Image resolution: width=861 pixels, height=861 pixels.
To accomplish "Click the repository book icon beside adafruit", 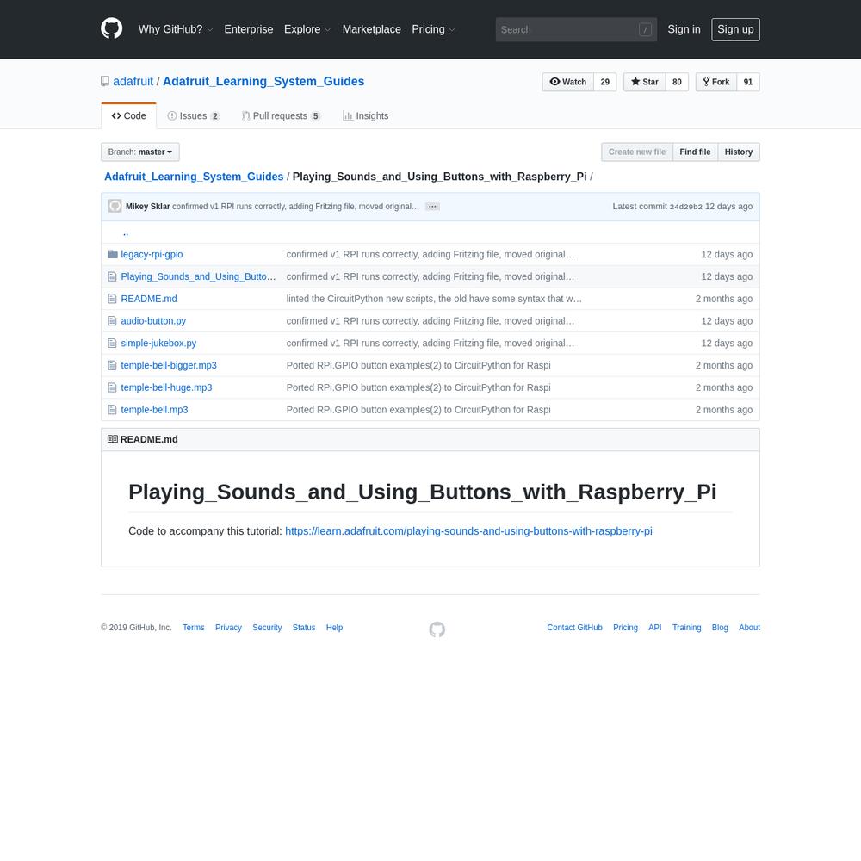I will [105, 81].
